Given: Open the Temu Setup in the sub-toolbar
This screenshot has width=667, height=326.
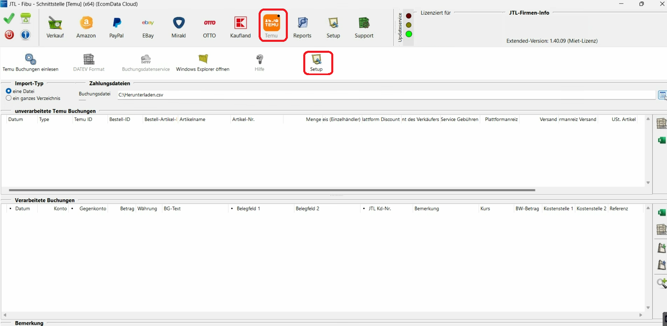Looking at the screenshot, I should click(317, 63).
